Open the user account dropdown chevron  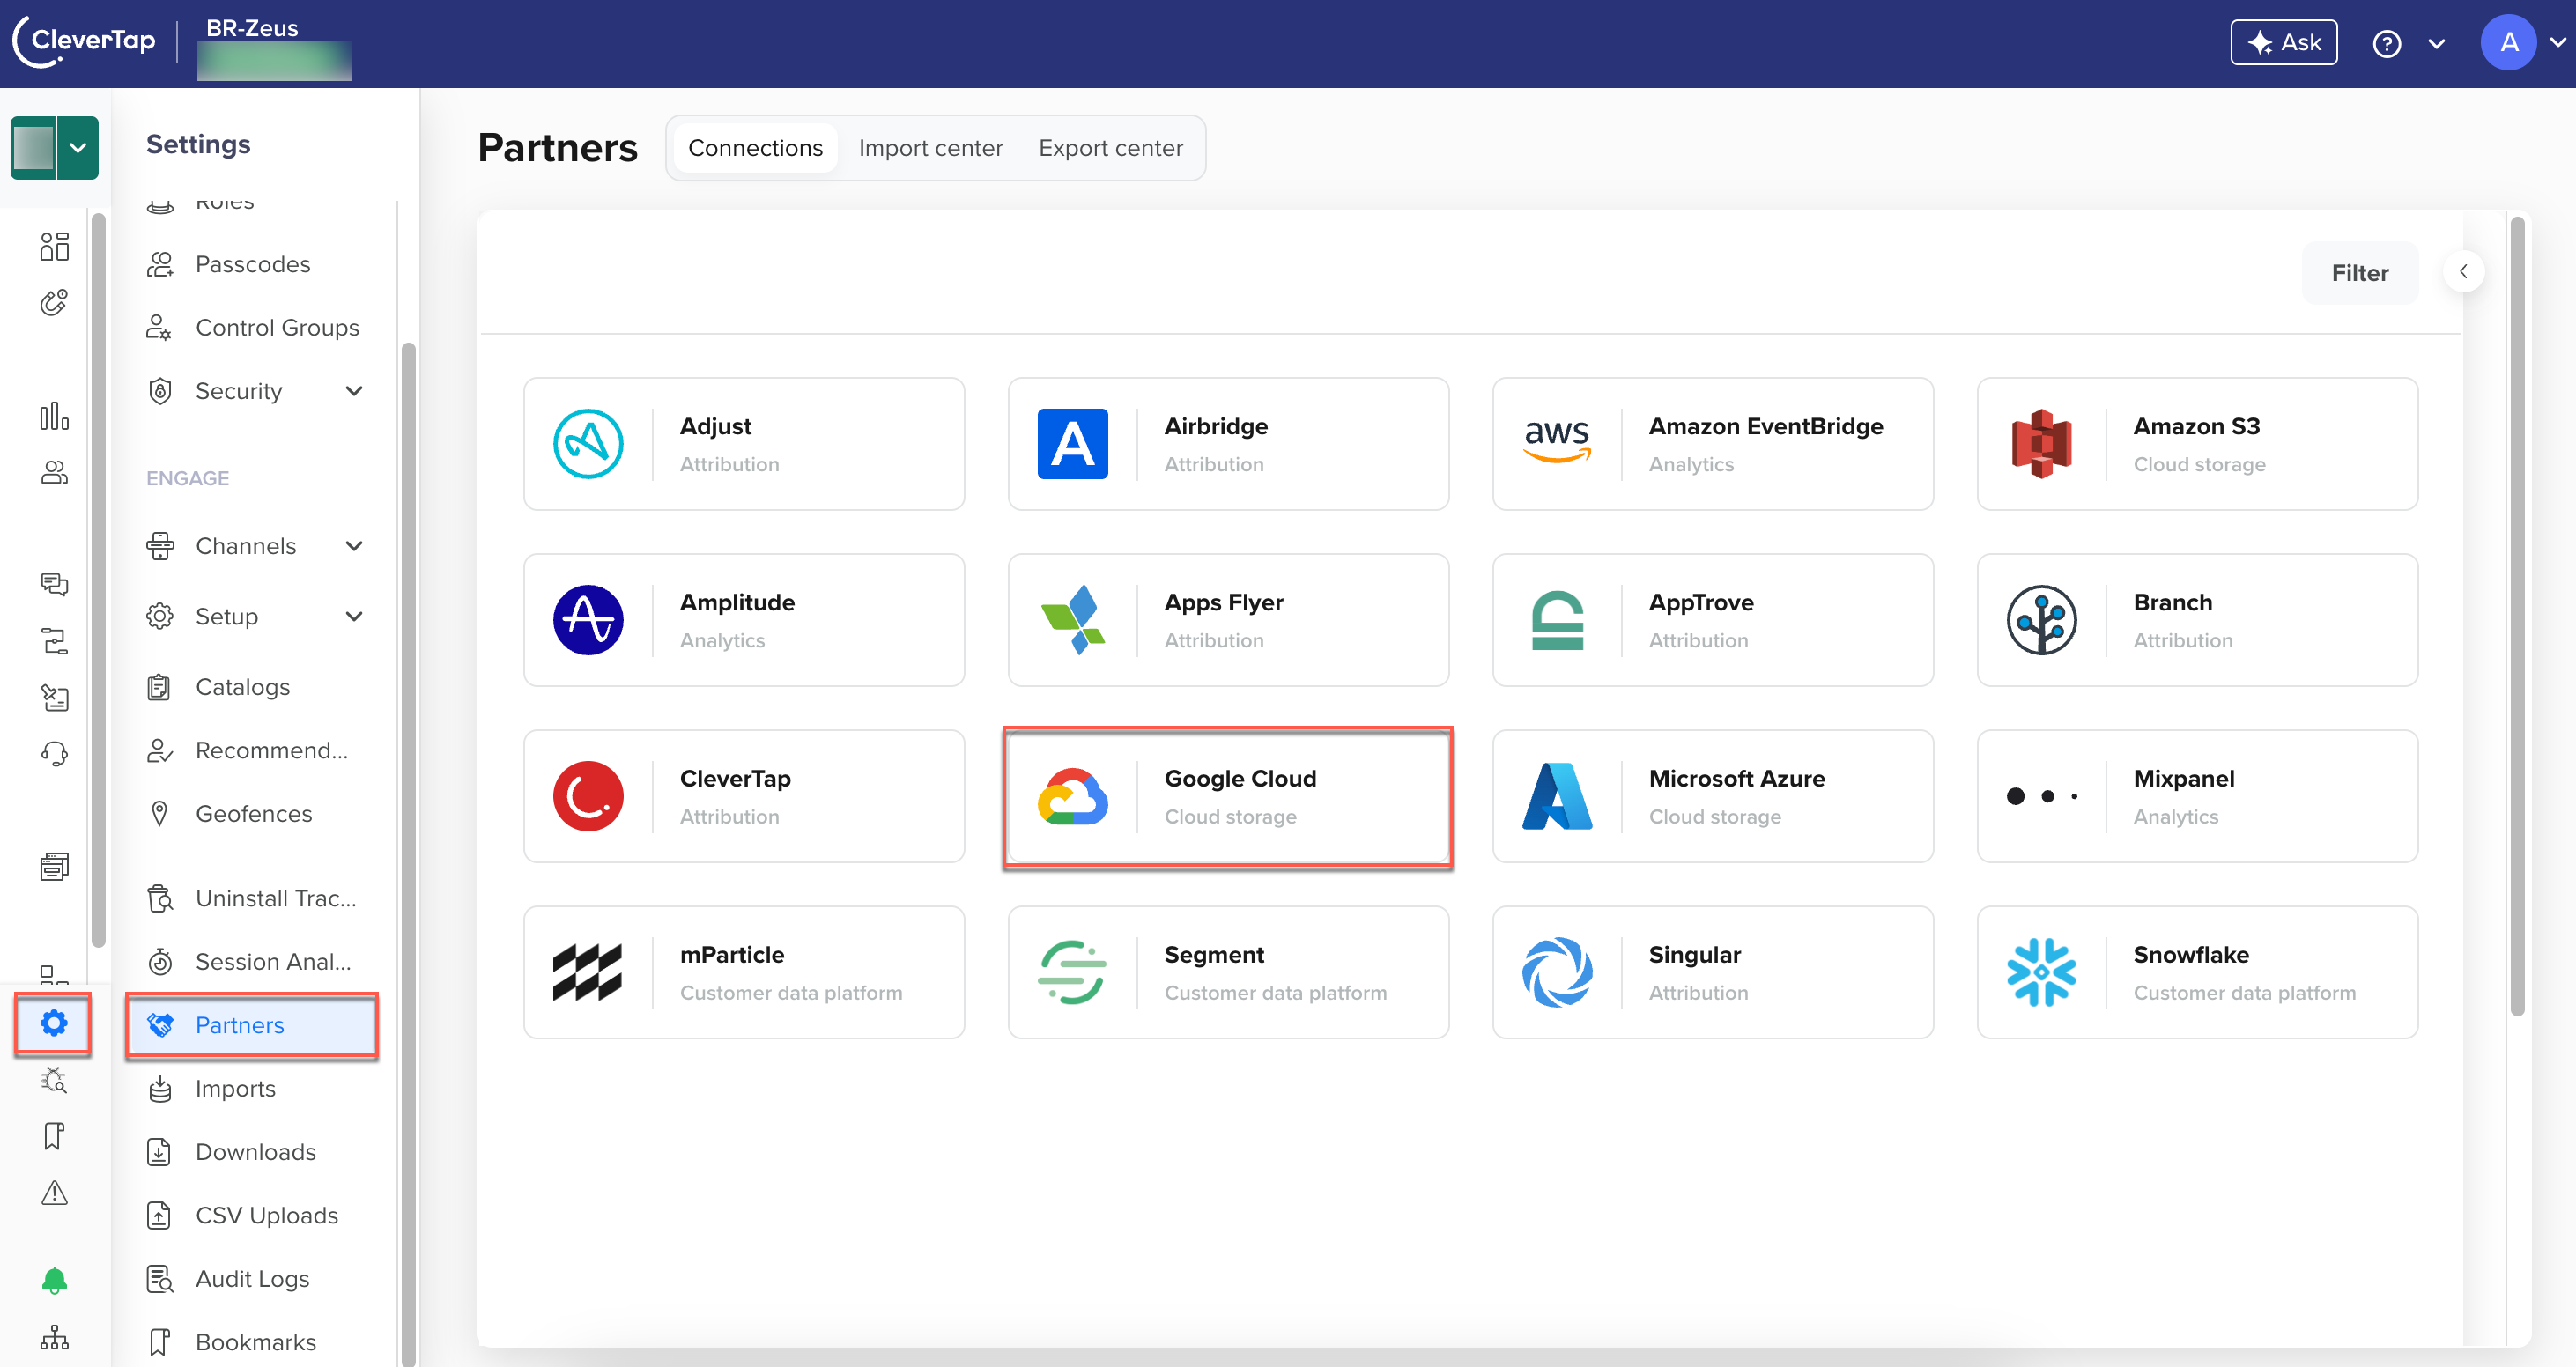2558,43
